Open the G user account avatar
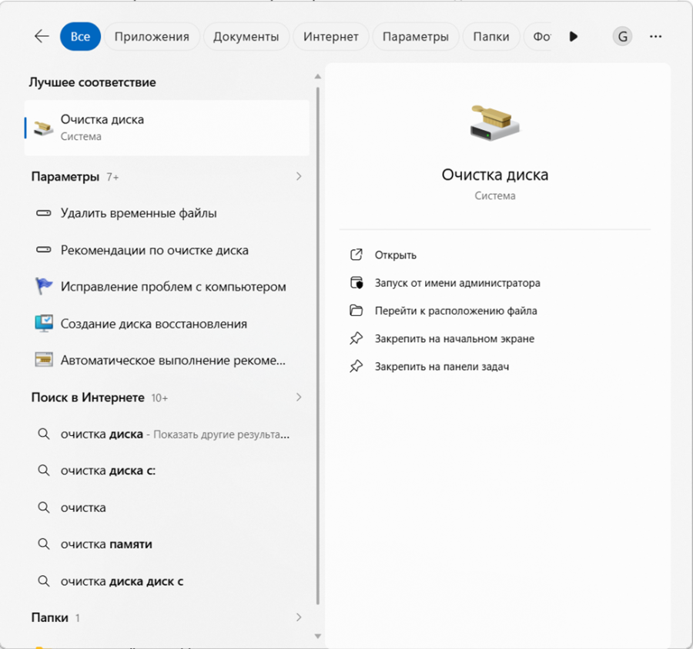This screenshot has width=693, height=649. 622,36
